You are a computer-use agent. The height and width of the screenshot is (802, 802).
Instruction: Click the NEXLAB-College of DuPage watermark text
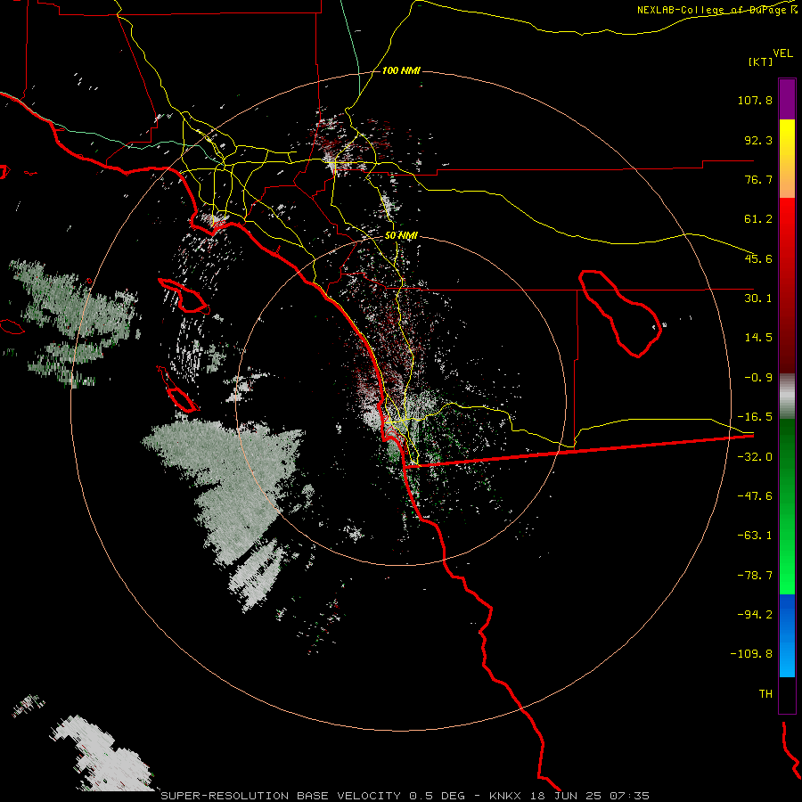pyautogui.click(x=717, y=10)
